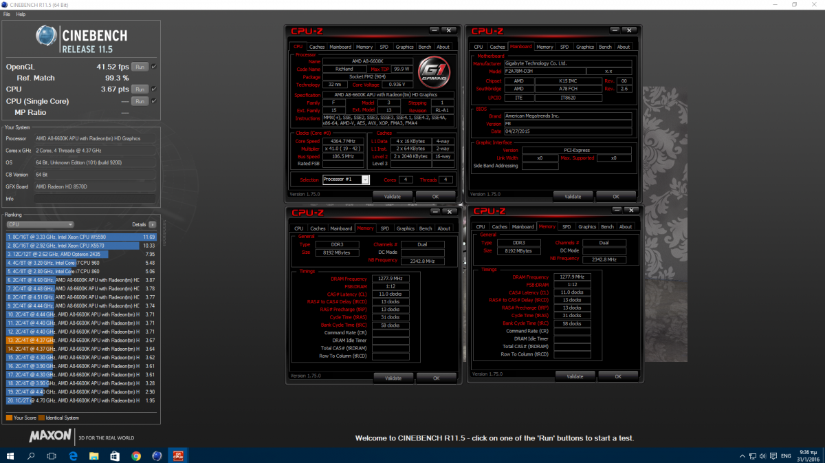The width and height of the screenshot is (825, 463).
Task: Click OK in Mainboard CPU-Z window
Action: pyautogui.click(x=616, y=196)
